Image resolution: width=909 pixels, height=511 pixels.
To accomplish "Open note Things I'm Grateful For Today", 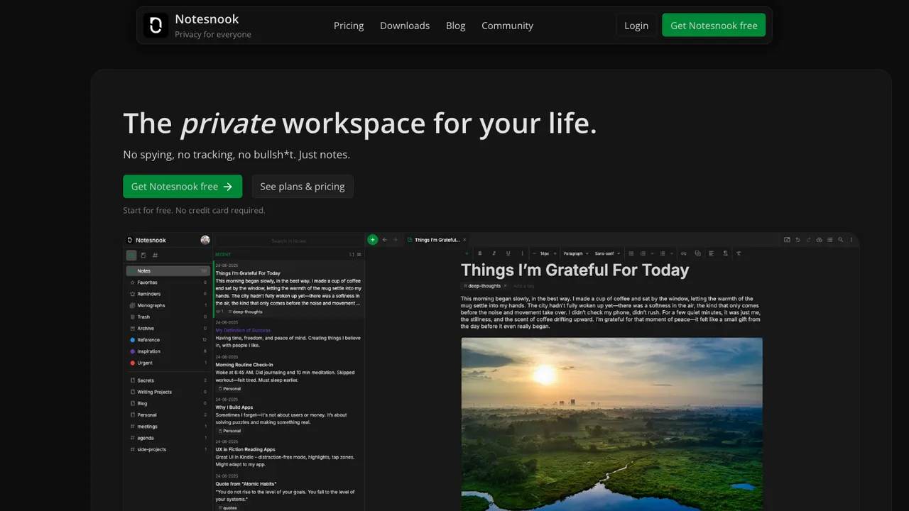I will [x=289, y=289].
